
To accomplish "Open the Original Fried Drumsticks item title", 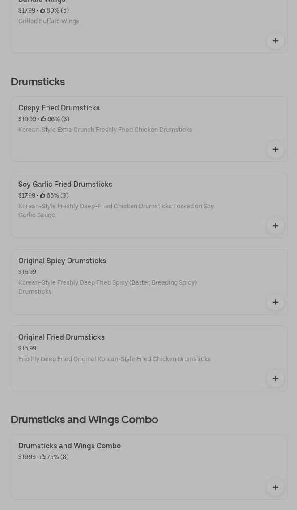I will click(x=61, y=337).
